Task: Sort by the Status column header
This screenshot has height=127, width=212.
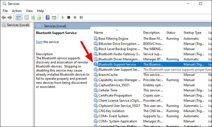Action: [x=171, y=32]
